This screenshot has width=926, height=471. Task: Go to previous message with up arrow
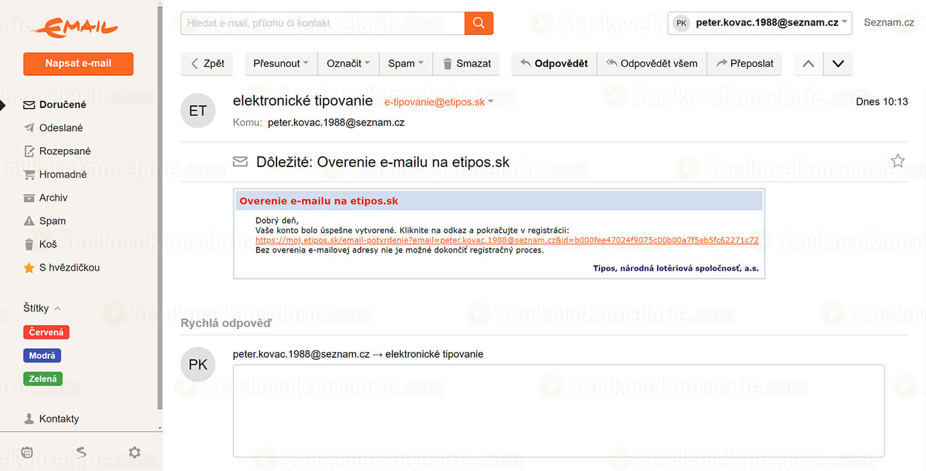coord(809,64)
